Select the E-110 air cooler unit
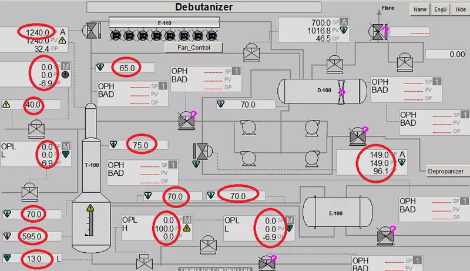Screen dimensions: 470x271 click(164, 23)
